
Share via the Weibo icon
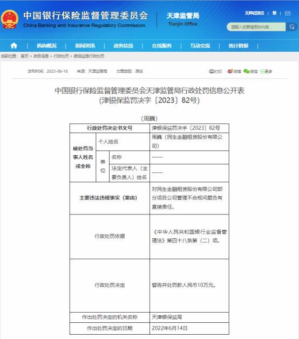click(230, 71)
